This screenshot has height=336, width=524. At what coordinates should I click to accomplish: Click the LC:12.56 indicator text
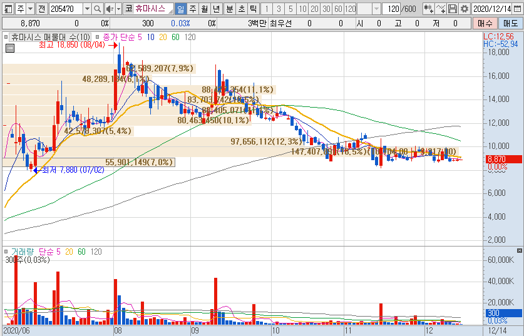498,36
